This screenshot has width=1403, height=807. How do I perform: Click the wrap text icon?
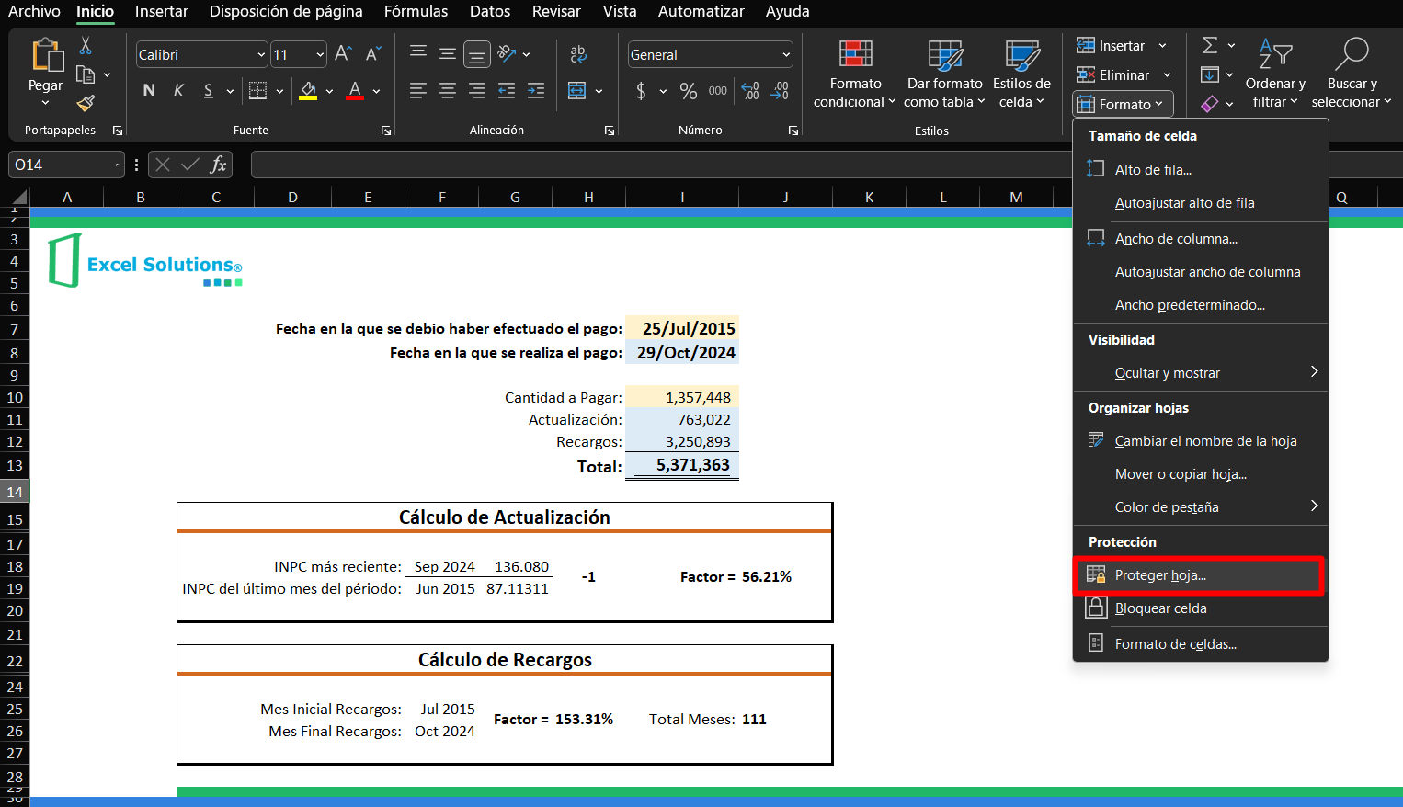[578, 54]
